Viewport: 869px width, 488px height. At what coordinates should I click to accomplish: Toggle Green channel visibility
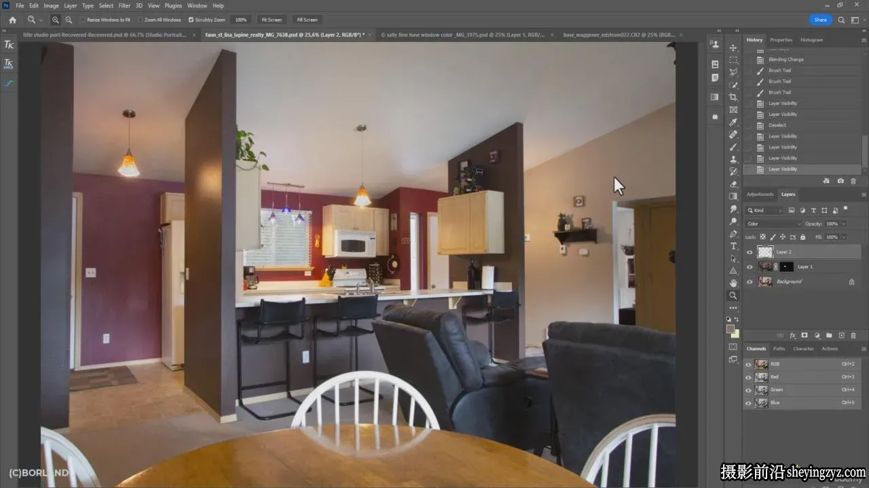[748, 390]
